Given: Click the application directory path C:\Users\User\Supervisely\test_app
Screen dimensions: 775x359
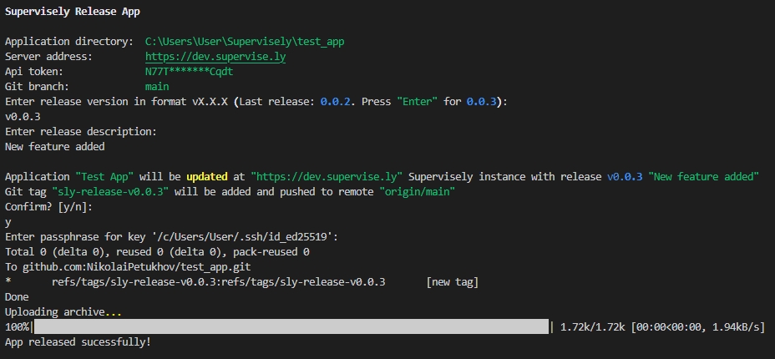Looking at the screenshot, I should (245, 42).
